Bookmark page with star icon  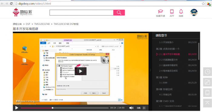coord(203,4)
